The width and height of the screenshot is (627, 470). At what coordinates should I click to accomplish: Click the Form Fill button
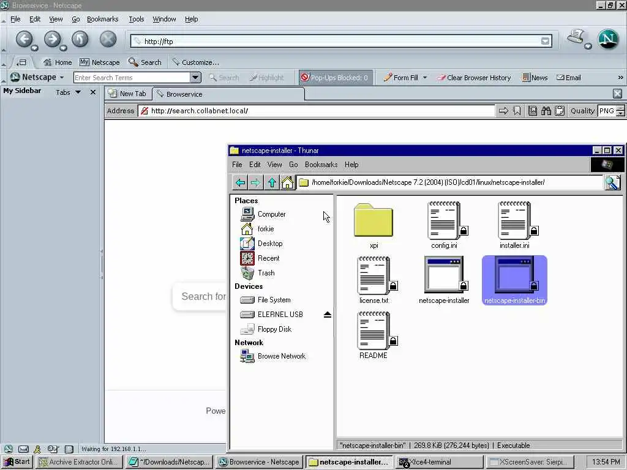400,78
